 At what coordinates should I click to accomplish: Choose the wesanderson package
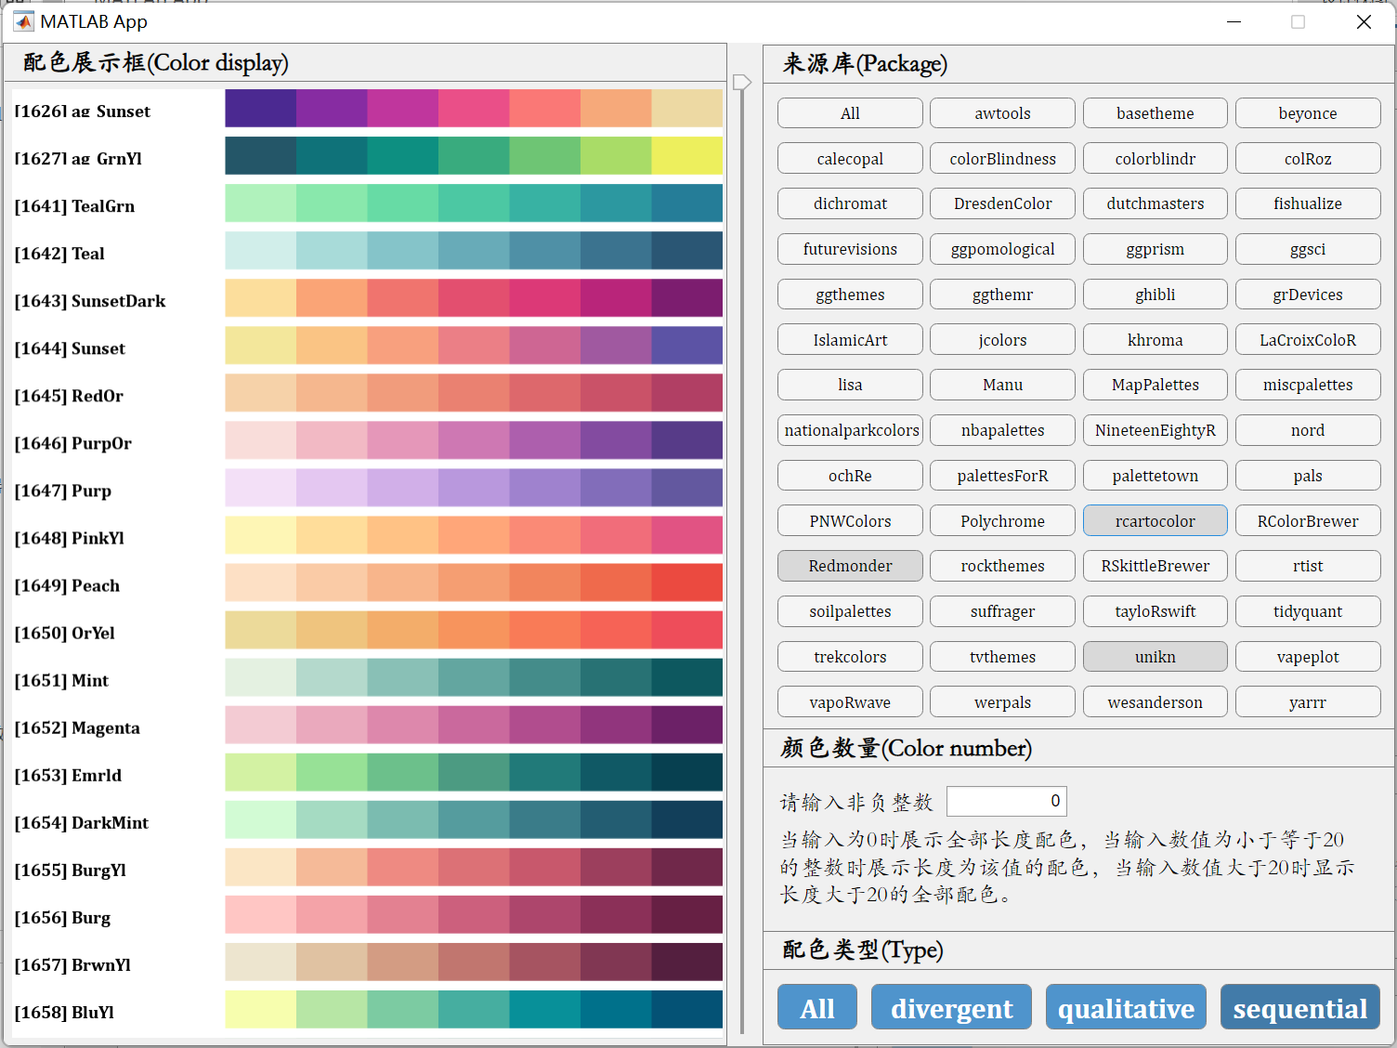pyautogui.click(x=1155, y=702)
